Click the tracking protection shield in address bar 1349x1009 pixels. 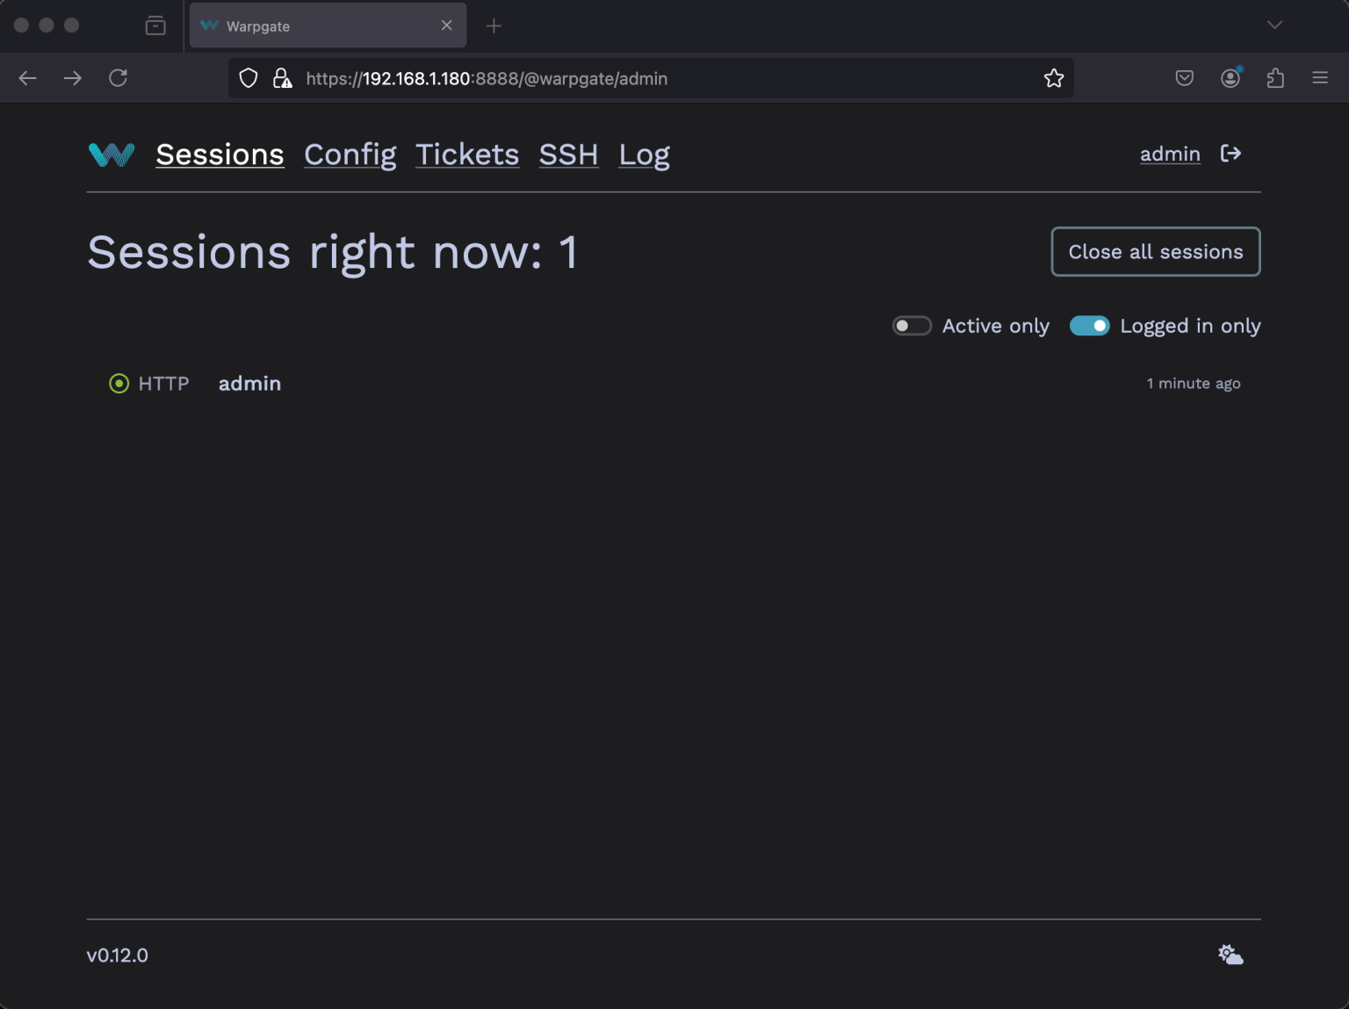coord(249,78)
